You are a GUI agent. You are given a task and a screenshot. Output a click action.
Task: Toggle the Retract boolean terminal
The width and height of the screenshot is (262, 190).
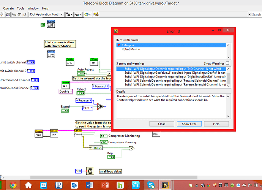tap(80, 93)
